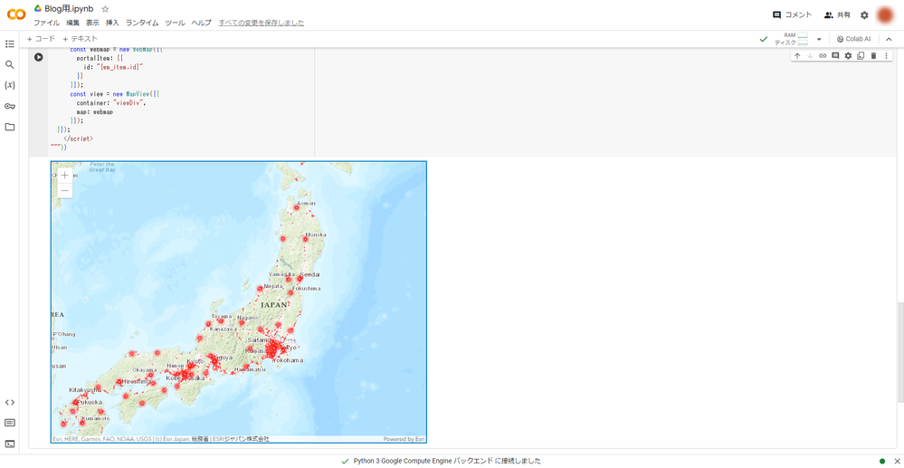This screenshot has width=904, height=468.
Task: Click 'const view = new MapView' code line
Action: 116,93
